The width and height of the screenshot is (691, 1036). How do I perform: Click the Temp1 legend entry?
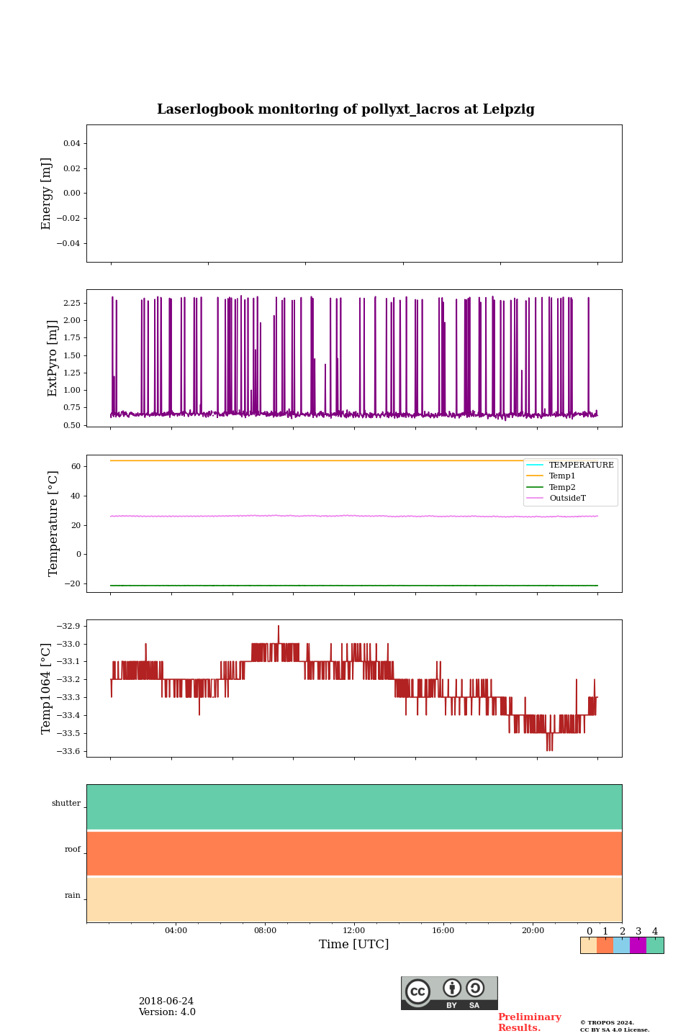tap(551, 476)
